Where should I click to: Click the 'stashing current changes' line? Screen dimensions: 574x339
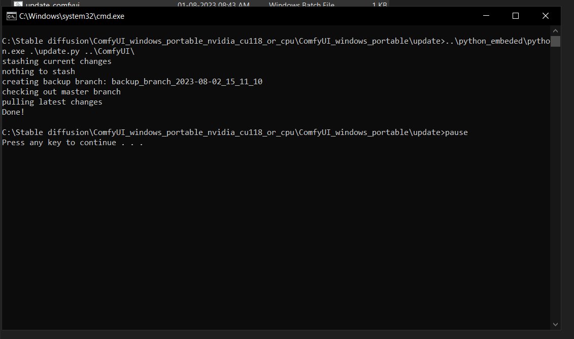[x=56, y=61]
